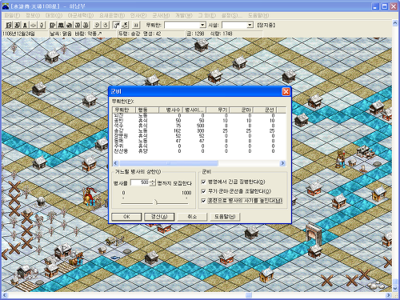
Task: Click the 금: 1298 status bar entry
Action: [195, 34]
